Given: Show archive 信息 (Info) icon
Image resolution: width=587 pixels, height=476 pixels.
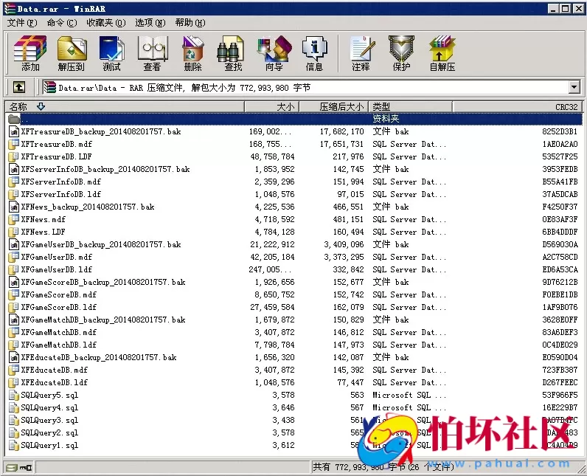Looking at the screenshot, I should [x=314, y=54].
